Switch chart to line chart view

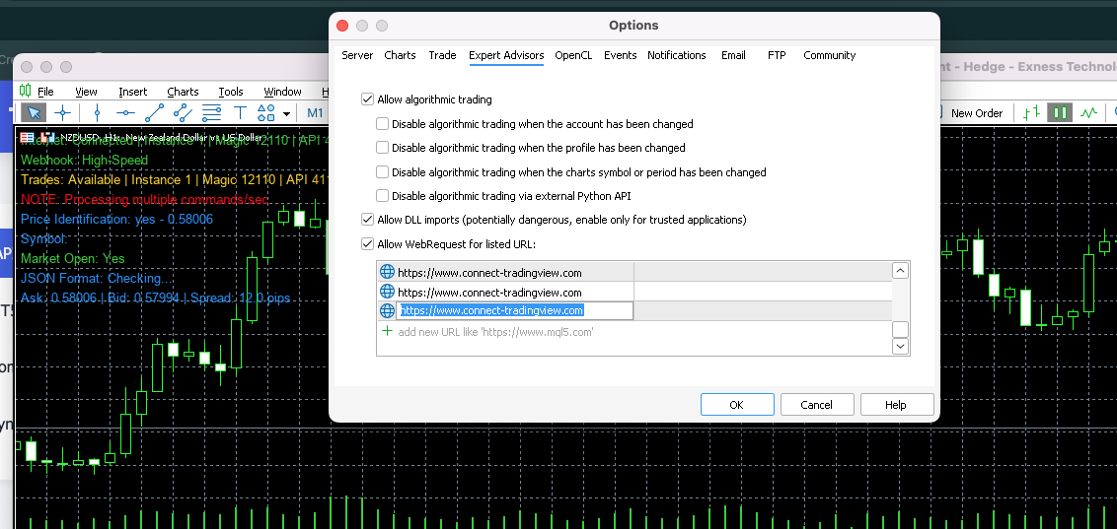[1088, 113]
